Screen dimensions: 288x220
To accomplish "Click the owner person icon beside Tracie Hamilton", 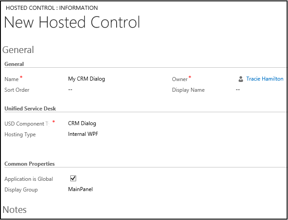I will point(241,79).
